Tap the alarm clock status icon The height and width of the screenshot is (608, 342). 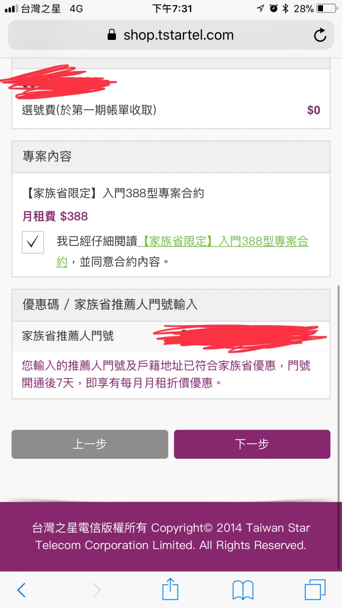click(273, 9)
